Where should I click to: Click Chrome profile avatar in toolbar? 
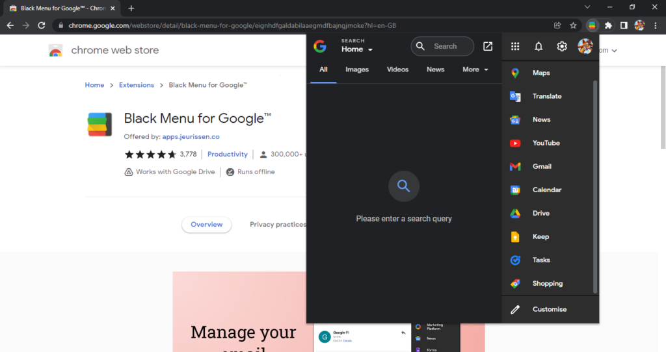640,25
